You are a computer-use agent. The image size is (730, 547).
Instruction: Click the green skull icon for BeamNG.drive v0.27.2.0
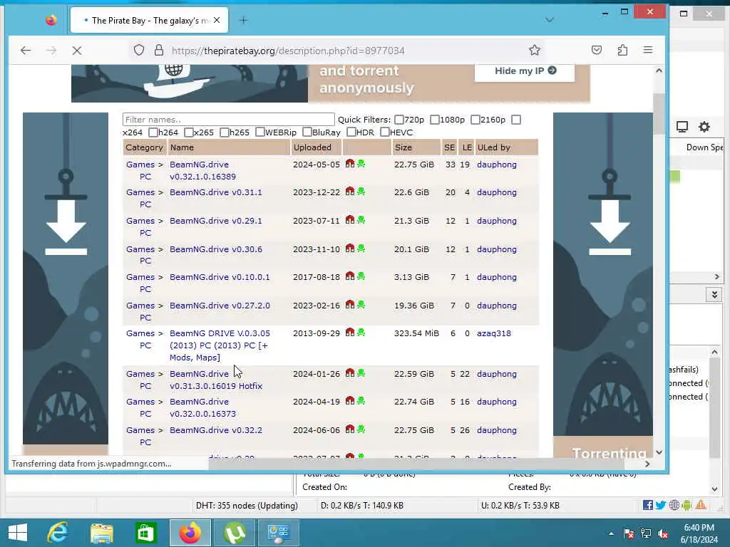pos(361,305)
